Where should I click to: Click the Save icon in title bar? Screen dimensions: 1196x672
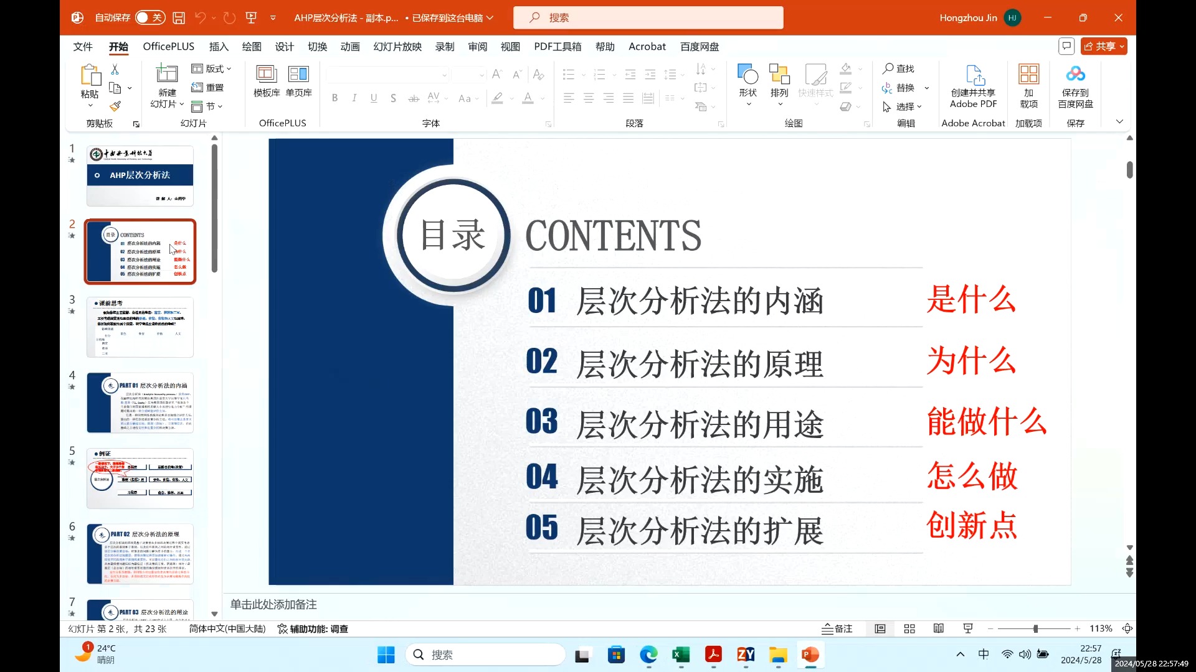pos(179,17)
